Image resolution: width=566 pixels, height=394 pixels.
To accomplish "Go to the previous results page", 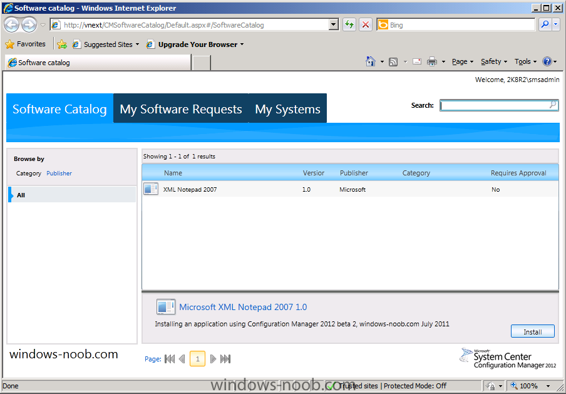I will tap(182, 358).
